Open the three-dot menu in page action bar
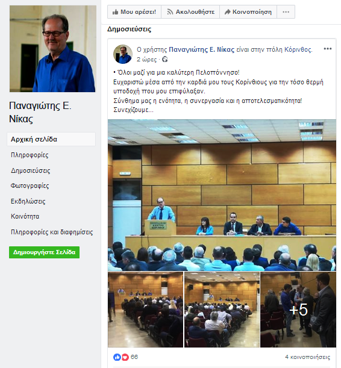Viewport: 341px width, 368px height. (286, 11)
